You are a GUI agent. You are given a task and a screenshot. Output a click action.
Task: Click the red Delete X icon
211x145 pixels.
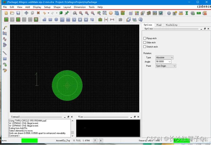(38, 13)
